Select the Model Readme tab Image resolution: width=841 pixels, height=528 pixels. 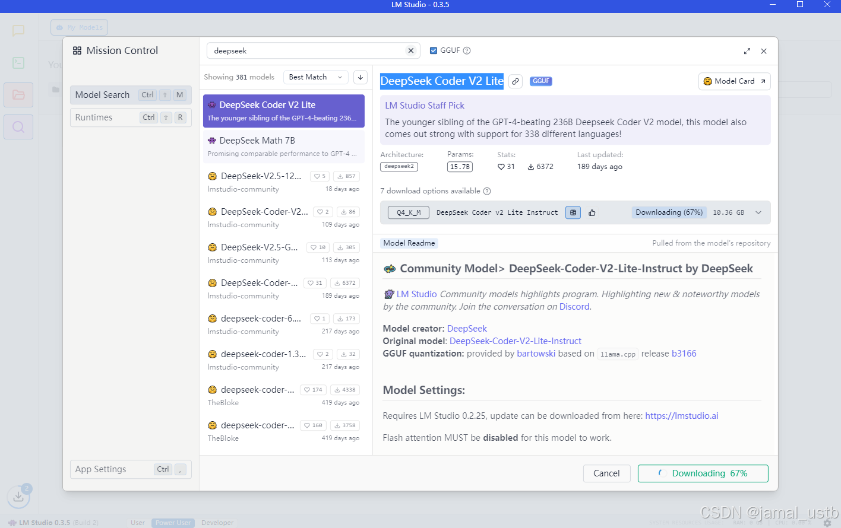coord(409,243)
